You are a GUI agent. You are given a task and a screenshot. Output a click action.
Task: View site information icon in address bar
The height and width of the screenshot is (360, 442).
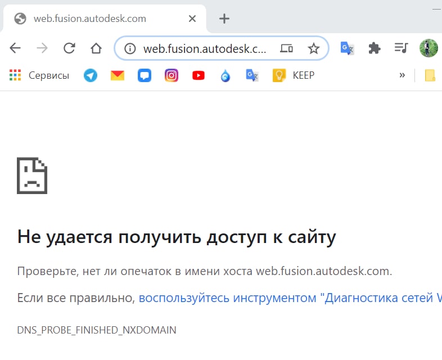[x=130, y=48]
